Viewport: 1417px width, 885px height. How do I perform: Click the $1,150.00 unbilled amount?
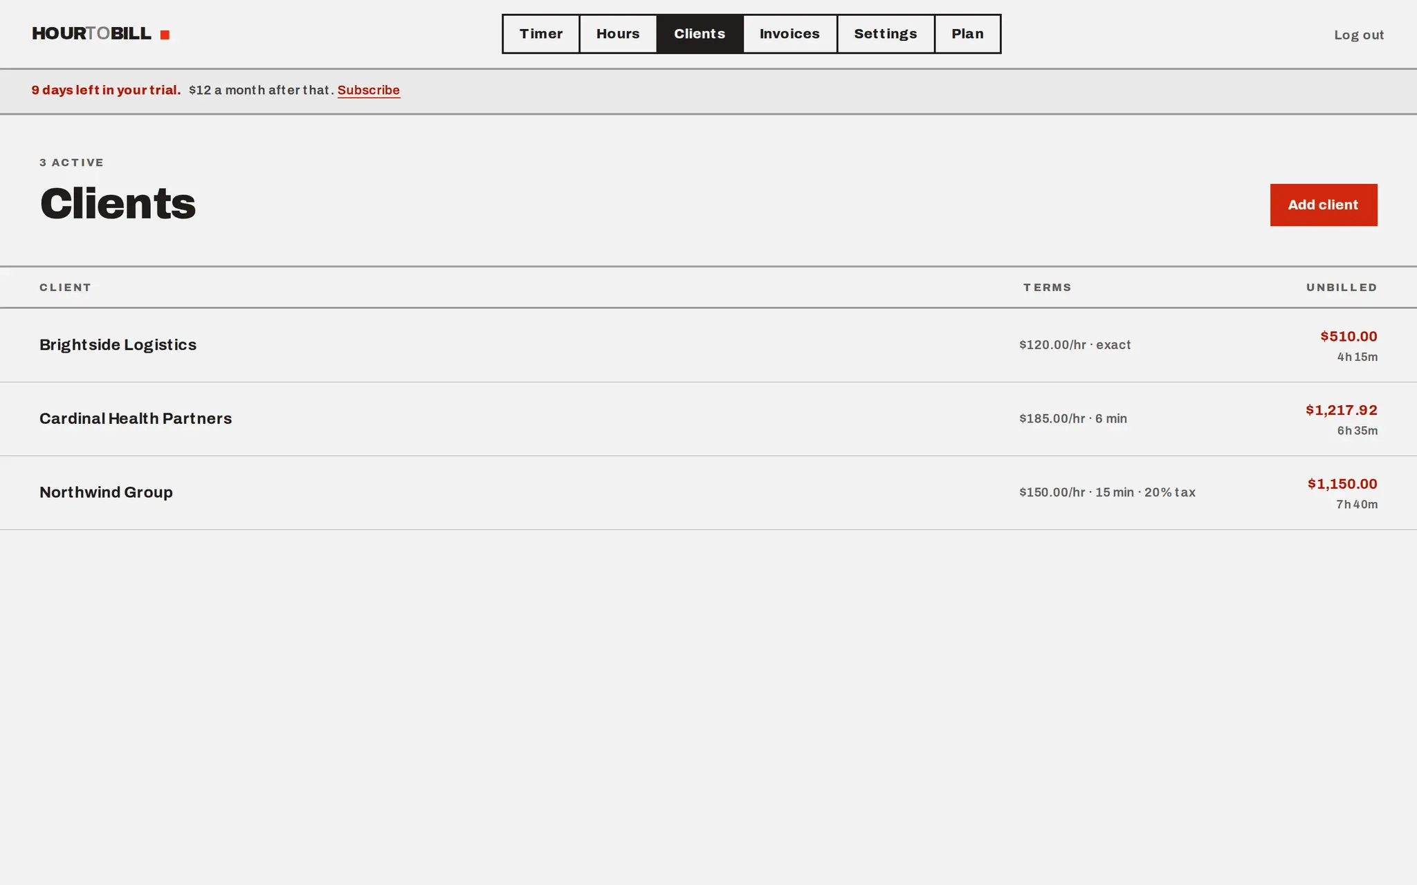coord(1342,484)
